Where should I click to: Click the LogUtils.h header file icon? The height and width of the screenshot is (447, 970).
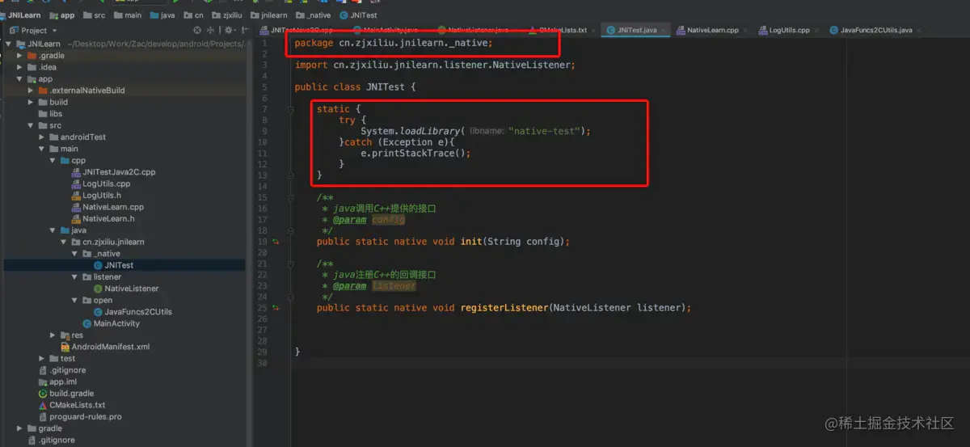tap(76, 196)
